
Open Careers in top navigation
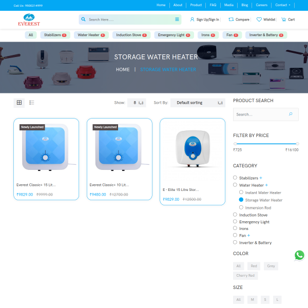coord(261,5)
